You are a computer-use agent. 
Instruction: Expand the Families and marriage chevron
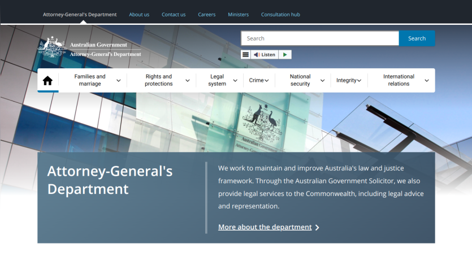click(119, 80)
